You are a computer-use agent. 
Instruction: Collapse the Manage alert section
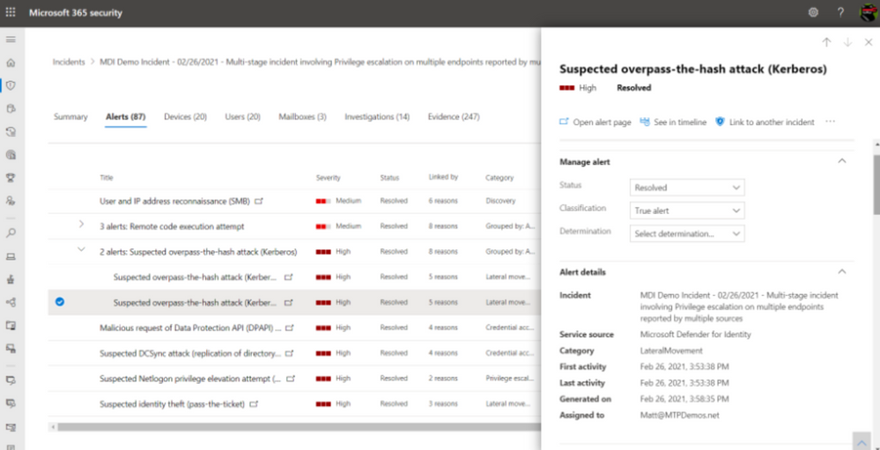click(841, 162)
